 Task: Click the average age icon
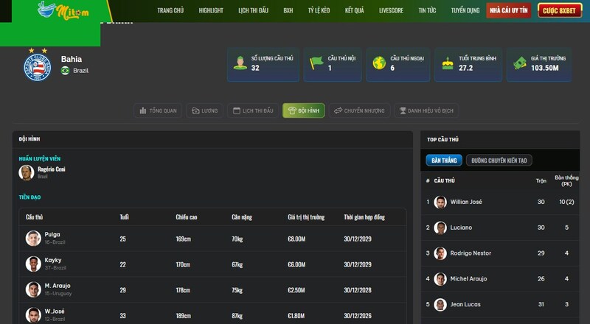447,63
